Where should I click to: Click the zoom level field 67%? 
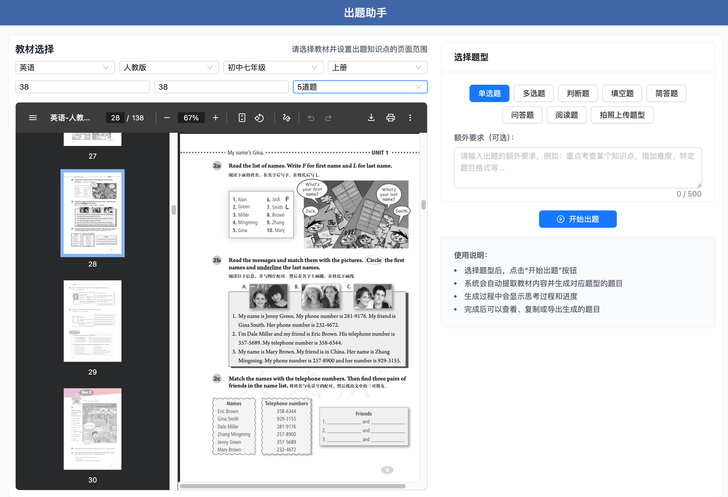(191, 118)
